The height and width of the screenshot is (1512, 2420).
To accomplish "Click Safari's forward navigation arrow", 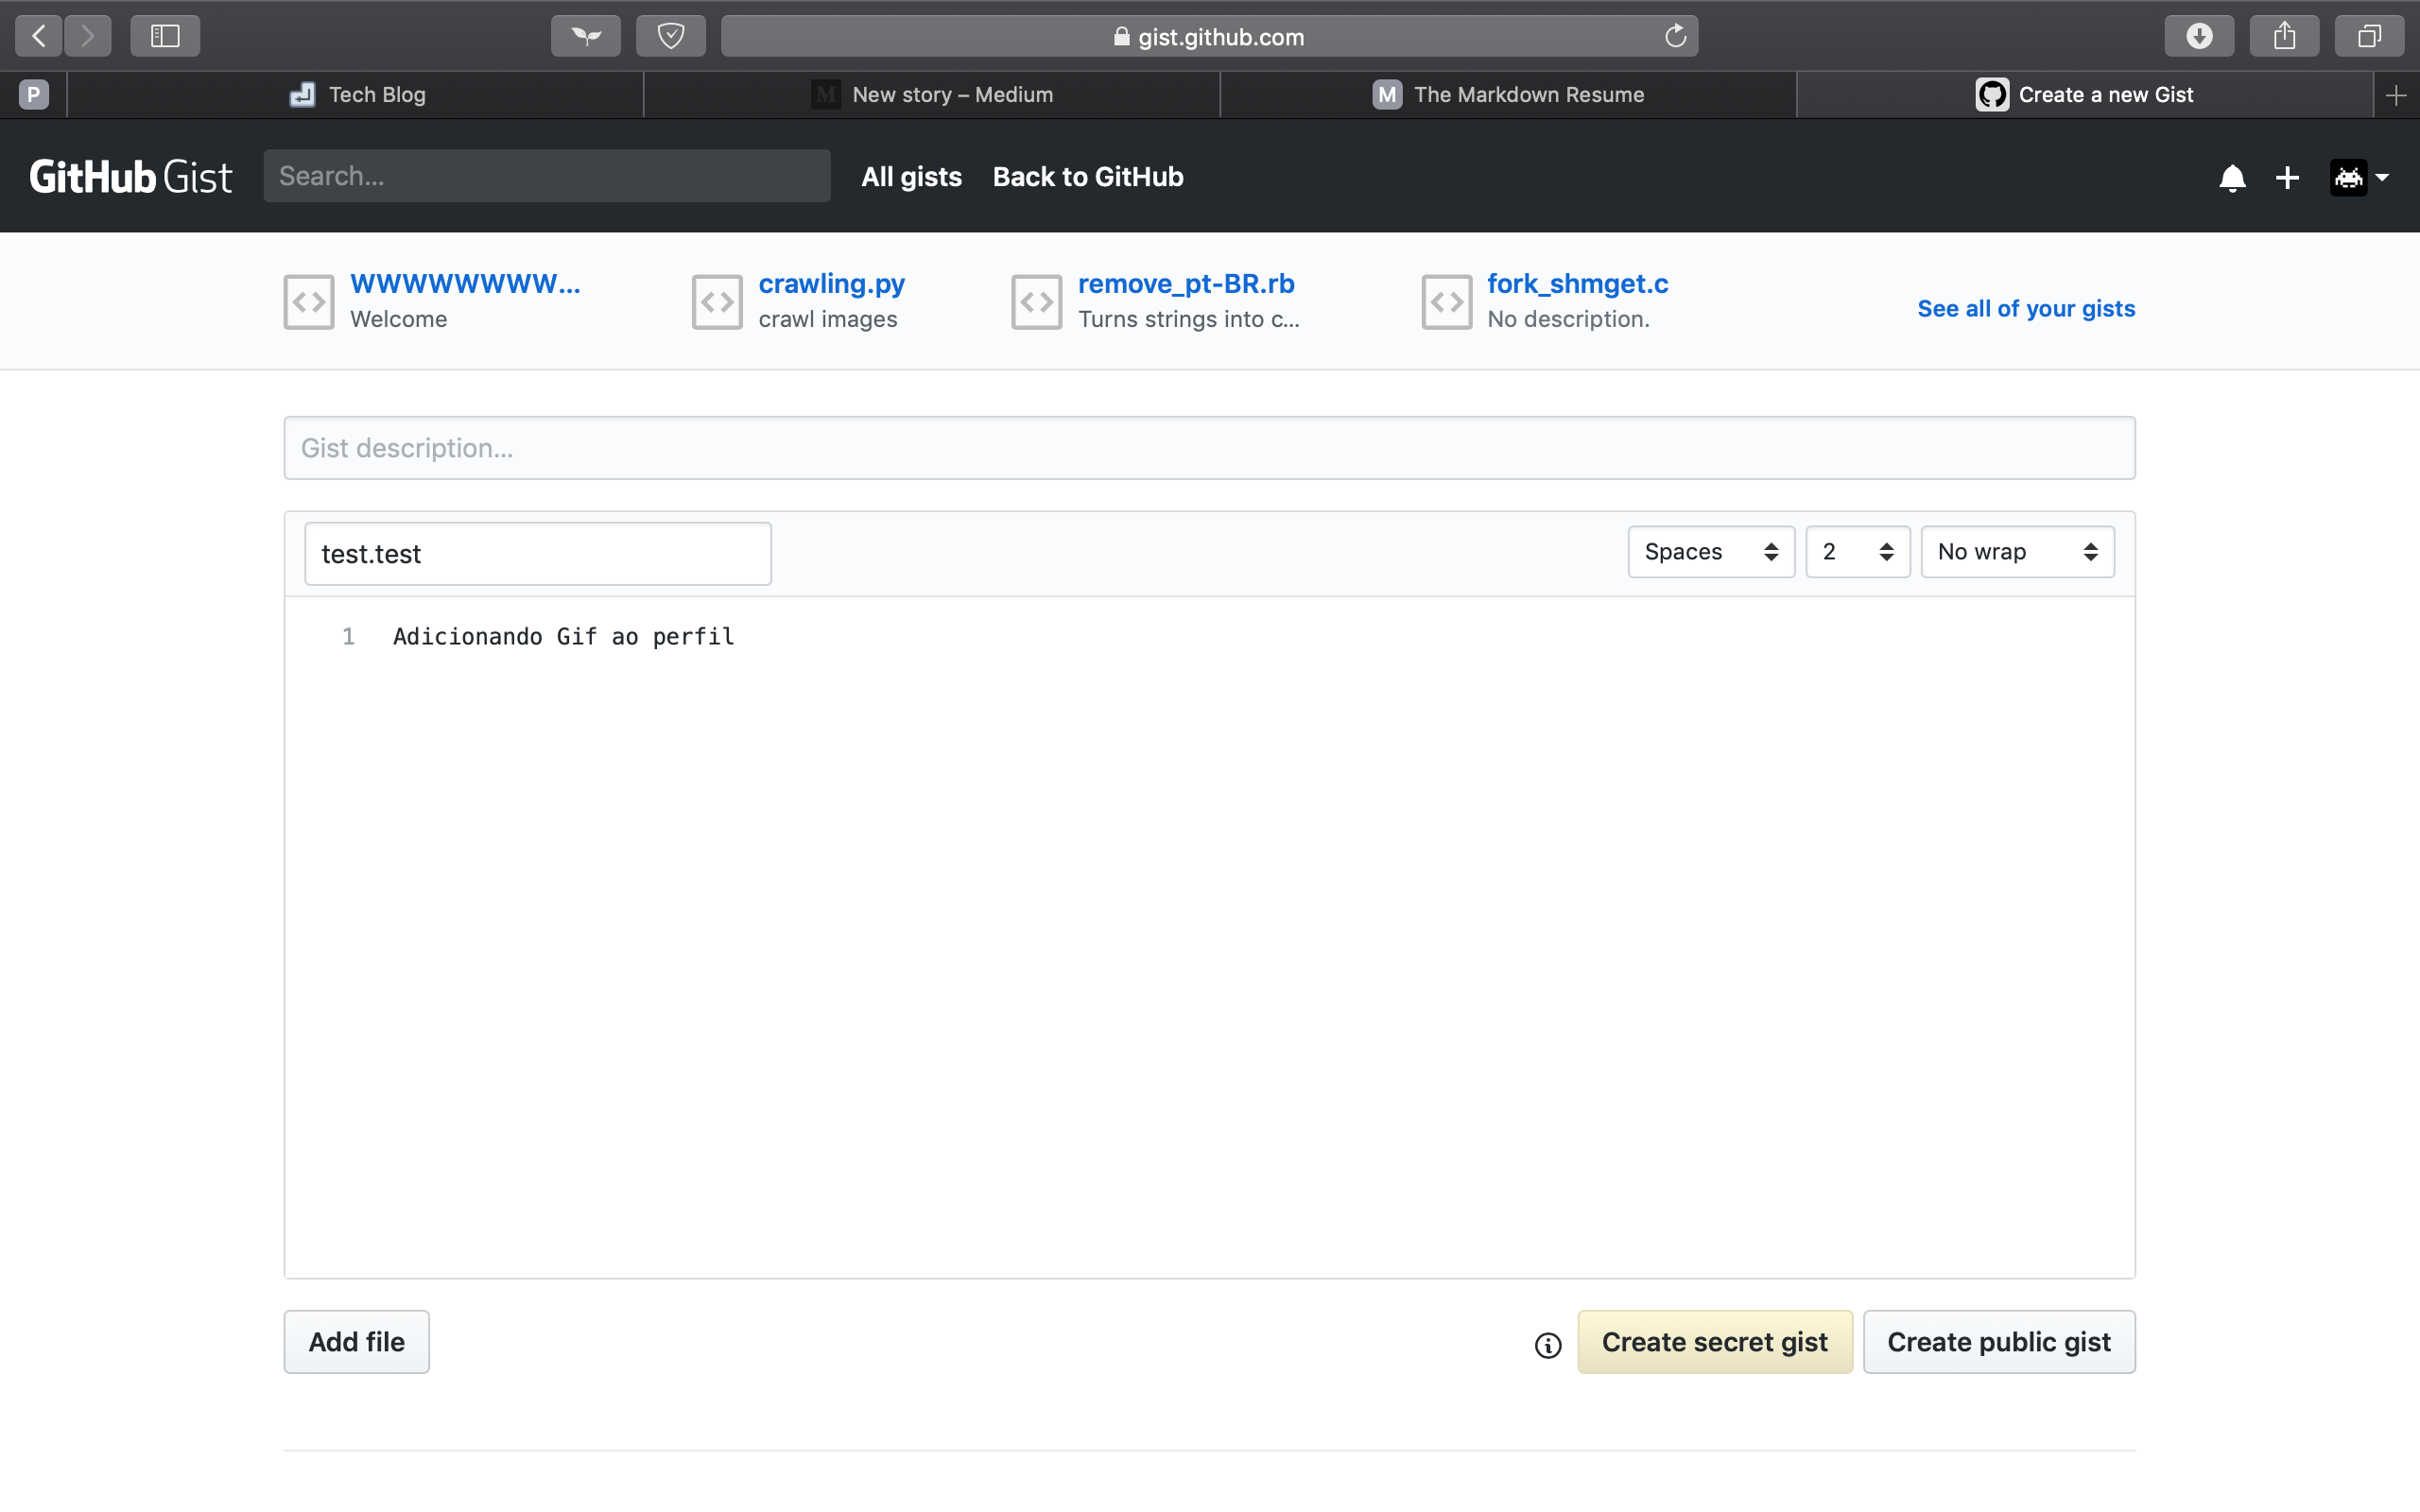I will pyautogui.click(x=88, y=36).
